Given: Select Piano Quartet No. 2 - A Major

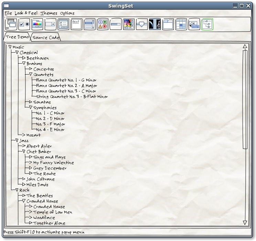Looking at the screenshot, I should (x=66, y=86).
